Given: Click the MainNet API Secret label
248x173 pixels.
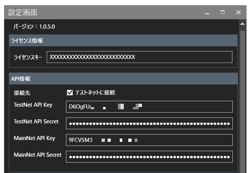Looking at the screenshot, I should pos(38,155).
